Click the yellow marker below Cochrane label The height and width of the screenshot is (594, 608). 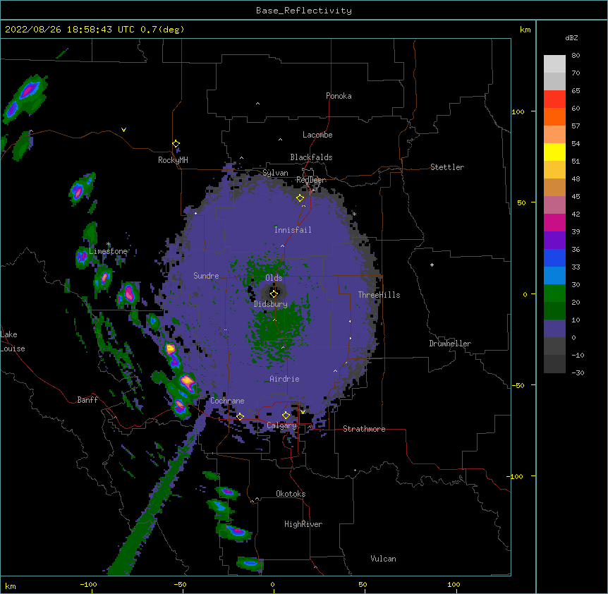click(240, 416)
